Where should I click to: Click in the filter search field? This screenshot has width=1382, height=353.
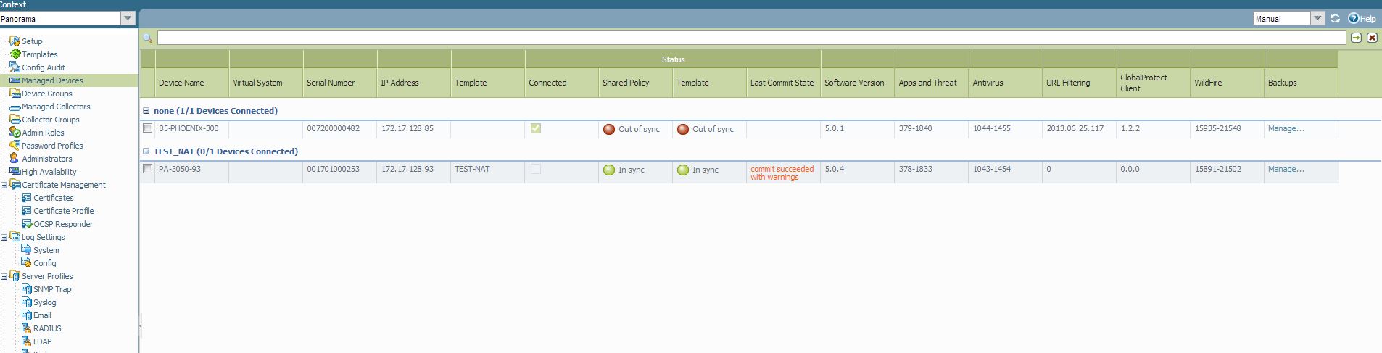point(751,38)
